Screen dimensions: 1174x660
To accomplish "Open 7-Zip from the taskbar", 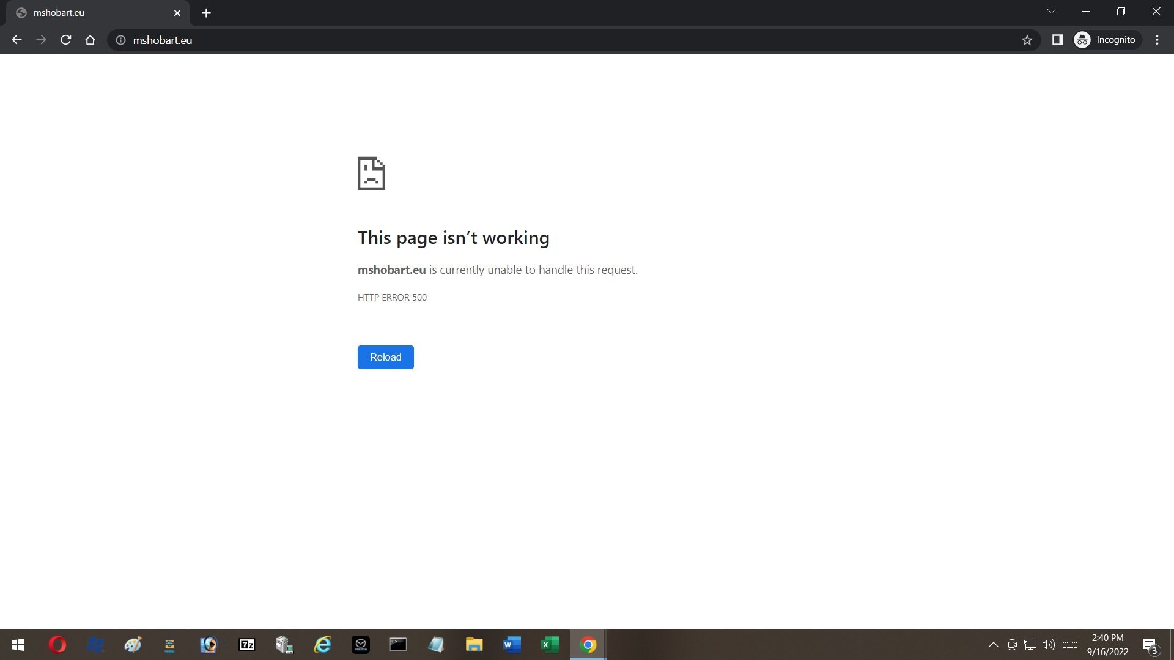I will tap(247, 645).
